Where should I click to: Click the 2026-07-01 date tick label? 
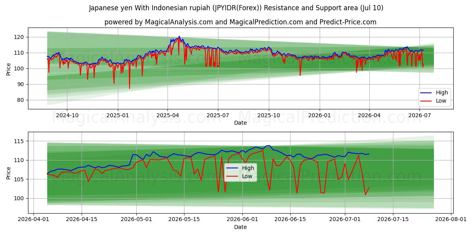[x=345, y=219]
